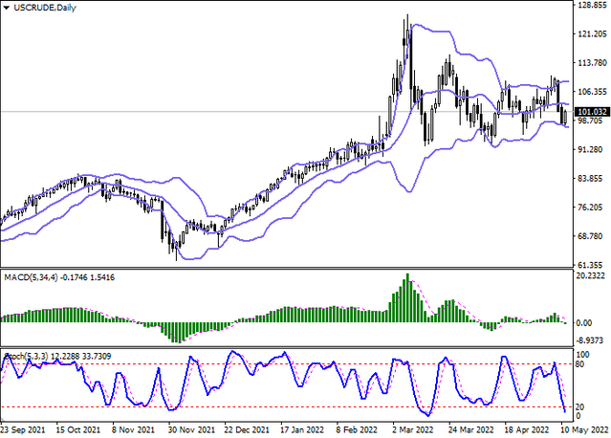Image resolution: width=611 pixels, height=438 pixels.
Task: Select the 101.032 current price label
Action: pos(592,112)
